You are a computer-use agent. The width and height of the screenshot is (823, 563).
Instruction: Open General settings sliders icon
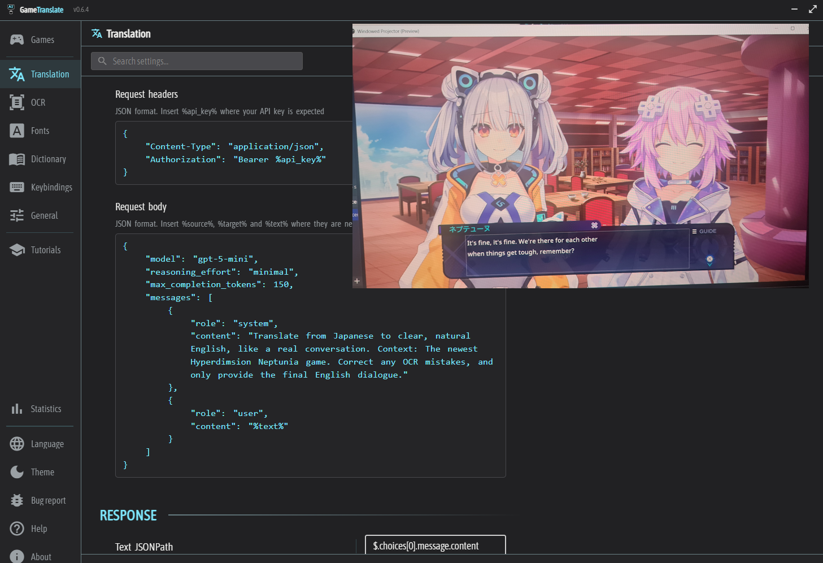(x=17, y=215)
